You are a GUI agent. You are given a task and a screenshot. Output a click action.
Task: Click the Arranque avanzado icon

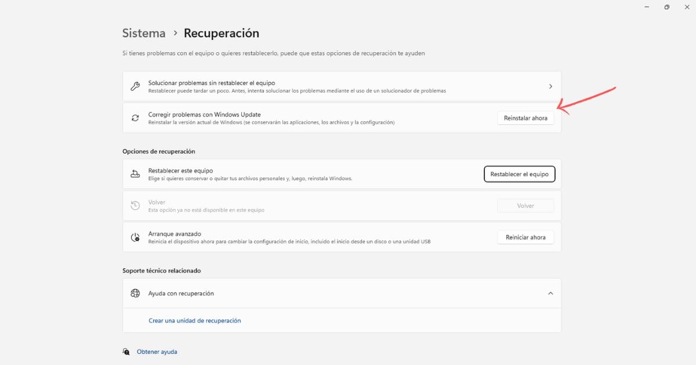tap(135, 237)
